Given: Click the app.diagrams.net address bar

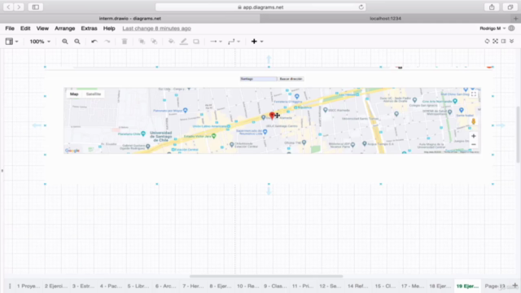Looking at the screenshot, I should (x=260, y=7).
